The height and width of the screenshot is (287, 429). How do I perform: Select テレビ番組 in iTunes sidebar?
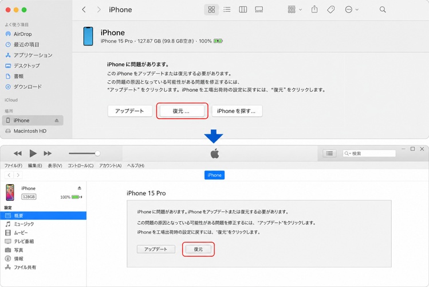click(43, 241)
